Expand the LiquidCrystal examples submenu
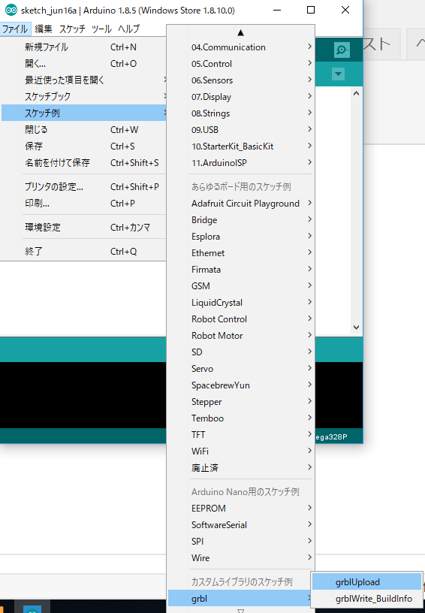The width and height of the screenshot is (425, 613). pyautogui.click(x=241, y=303)
